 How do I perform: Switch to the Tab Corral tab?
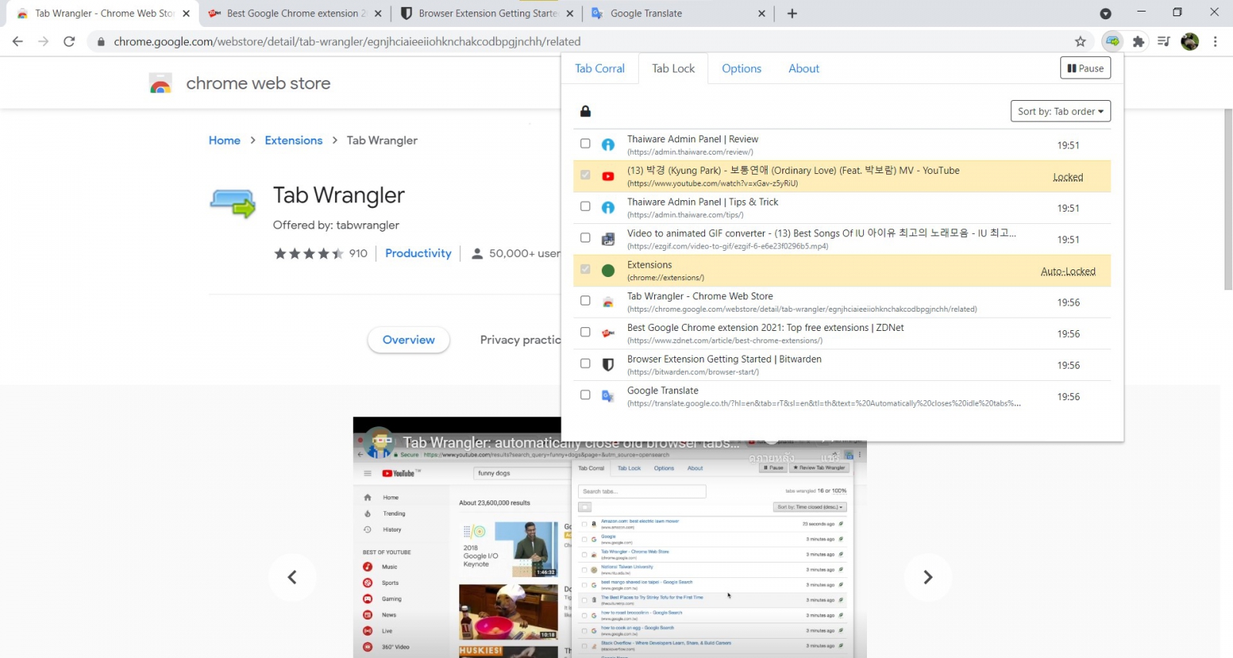[600, 68]
